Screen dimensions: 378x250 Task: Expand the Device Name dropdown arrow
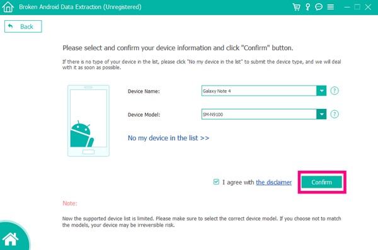321,91
